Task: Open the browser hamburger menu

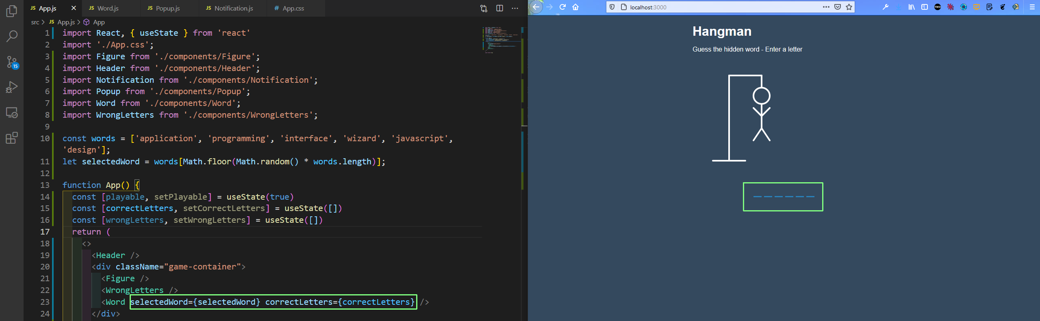Action: (1032, 7)
